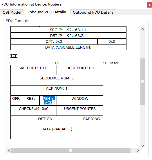152x160 pixels.
Task: Click the 0x0 padding cell beside OPT
Action: (x=112, y=41)
